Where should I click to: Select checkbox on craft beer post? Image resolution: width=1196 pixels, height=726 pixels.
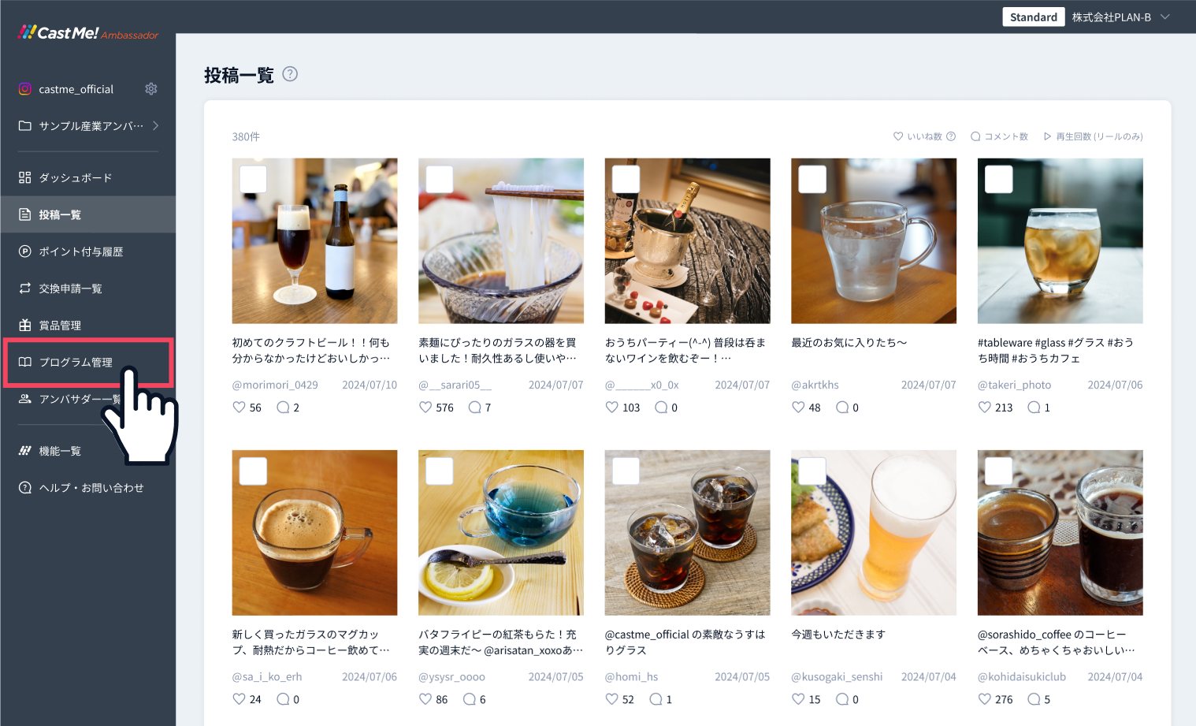(253, 180)
